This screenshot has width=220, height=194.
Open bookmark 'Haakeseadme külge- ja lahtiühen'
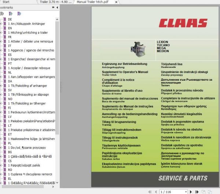tap(31, 139)
